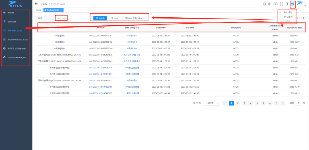Viewport: 309px width, 150px height.
Task: Click the cloud download icon
Action: tap(276, 4)
